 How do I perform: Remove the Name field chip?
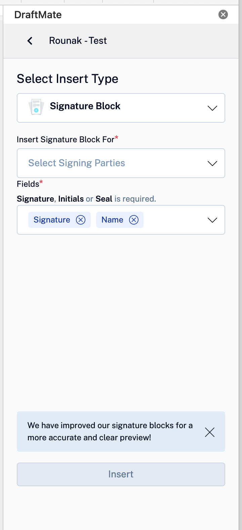tap(134, 220)
